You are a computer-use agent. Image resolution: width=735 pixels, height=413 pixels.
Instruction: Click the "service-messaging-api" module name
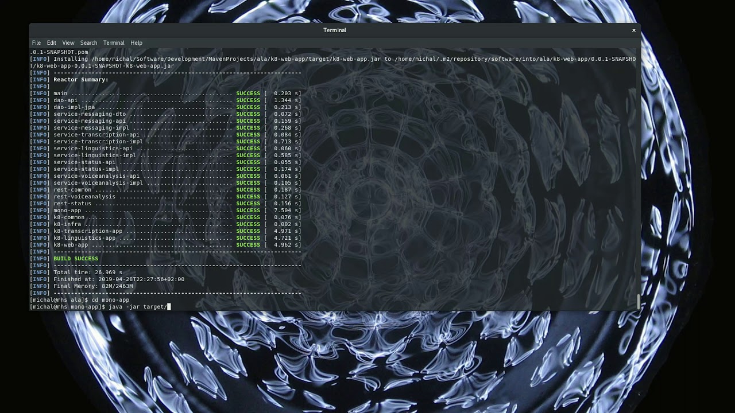90,121
